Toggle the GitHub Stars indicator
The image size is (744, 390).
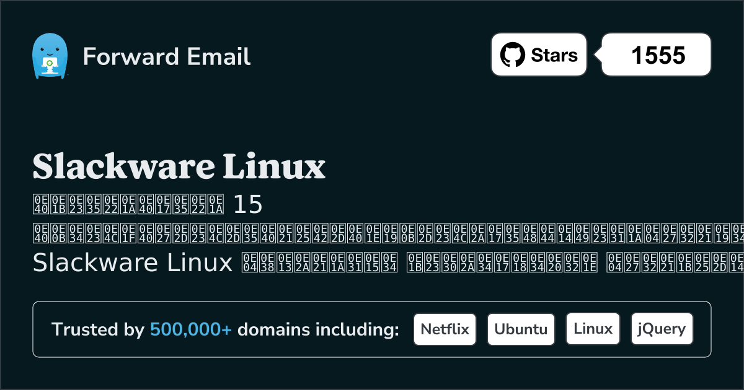538,54
